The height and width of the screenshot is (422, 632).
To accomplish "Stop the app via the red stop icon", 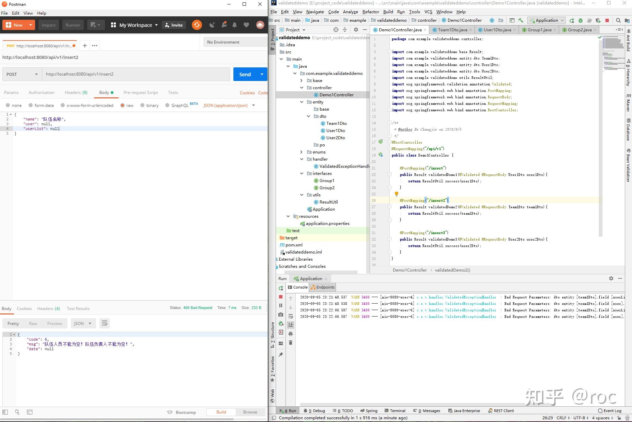I will [607, 20].
